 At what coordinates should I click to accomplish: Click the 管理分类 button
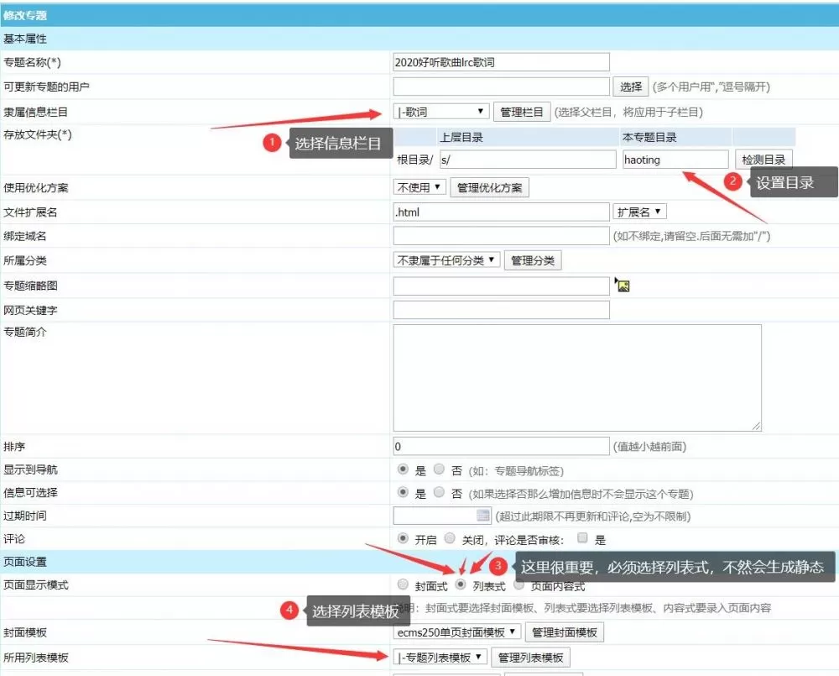coord(533,261)
